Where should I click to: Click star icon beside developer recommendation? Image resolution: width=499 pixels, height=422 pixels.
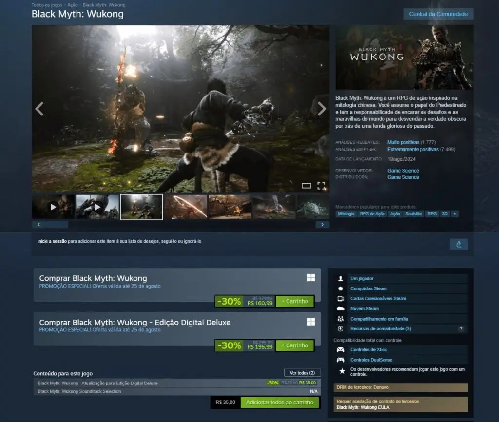[x=342, y=371]
